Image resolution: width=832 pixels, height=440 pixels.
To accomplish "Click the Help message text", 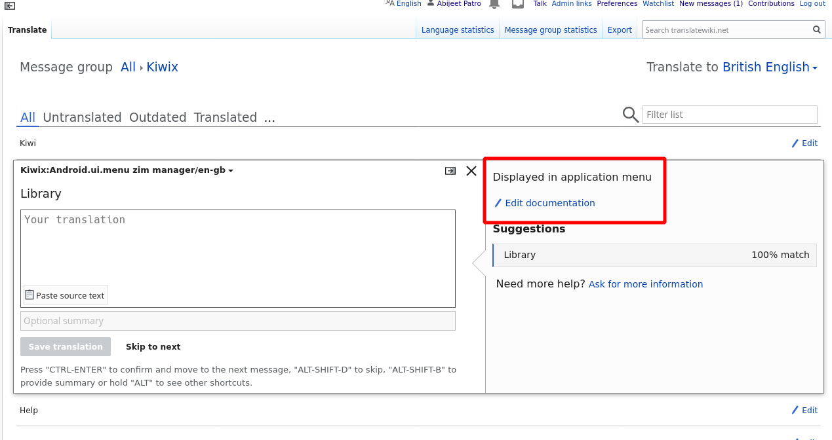I will [x=29, y=410].
